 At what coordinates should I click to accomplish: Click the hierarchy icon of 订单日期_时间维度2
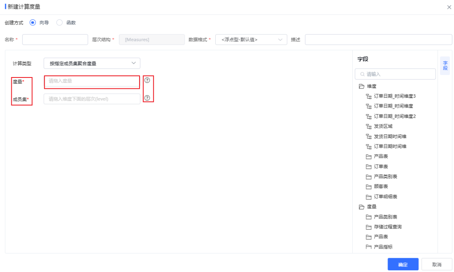coord(369,117)
